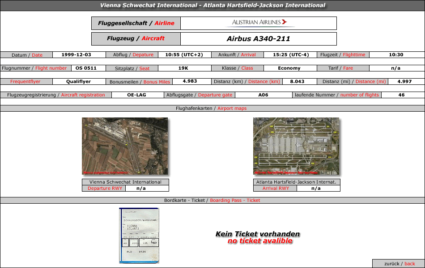Screen dimensions: 425x268
Task: Click the Frequentflyer label
Action: pos(25,81)
